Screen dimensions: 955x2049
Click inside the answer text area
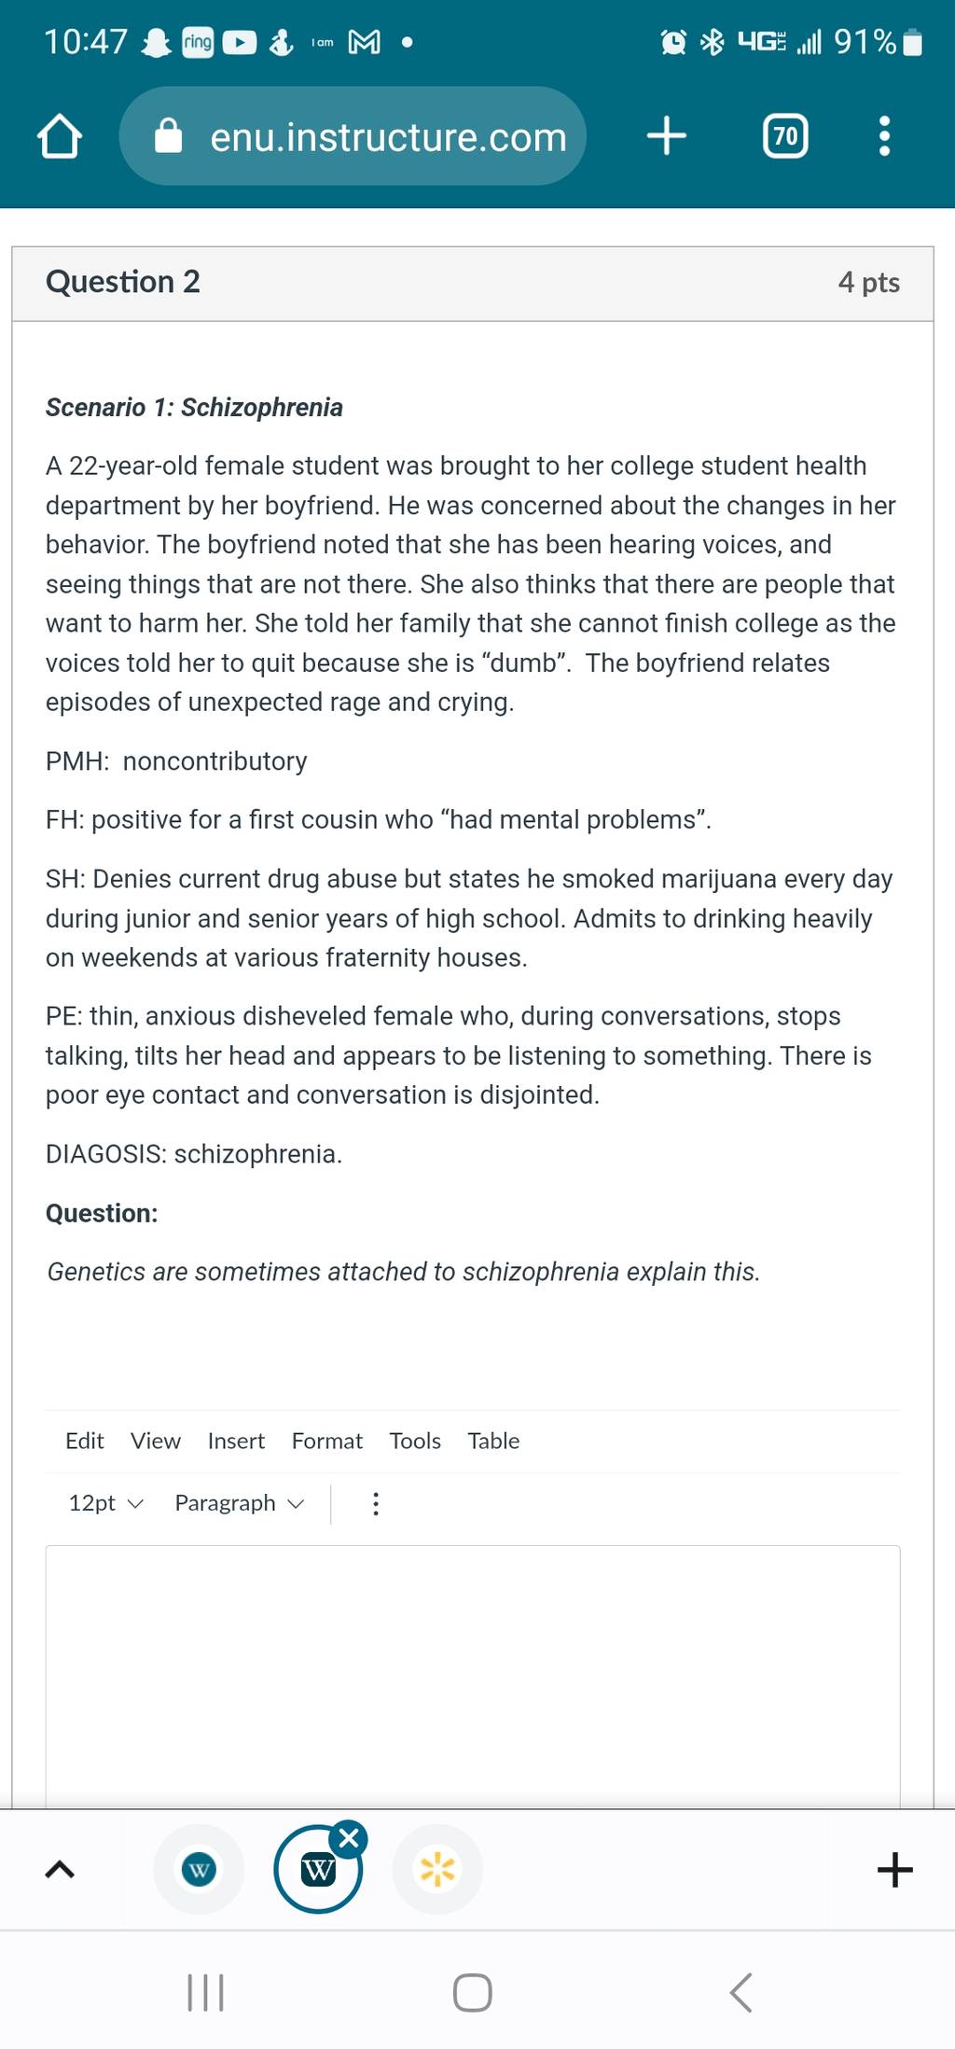click(x=473, y=1677)
